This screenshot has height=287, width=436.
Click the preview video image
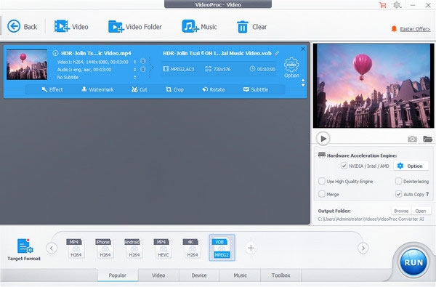point(374,86)
